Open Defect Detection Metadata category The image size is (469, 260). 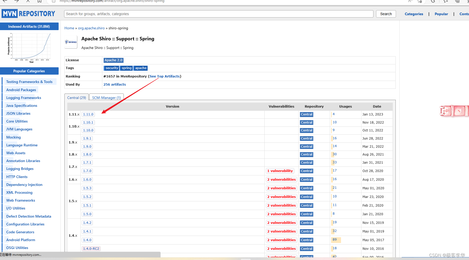click(x=29, y=216)
